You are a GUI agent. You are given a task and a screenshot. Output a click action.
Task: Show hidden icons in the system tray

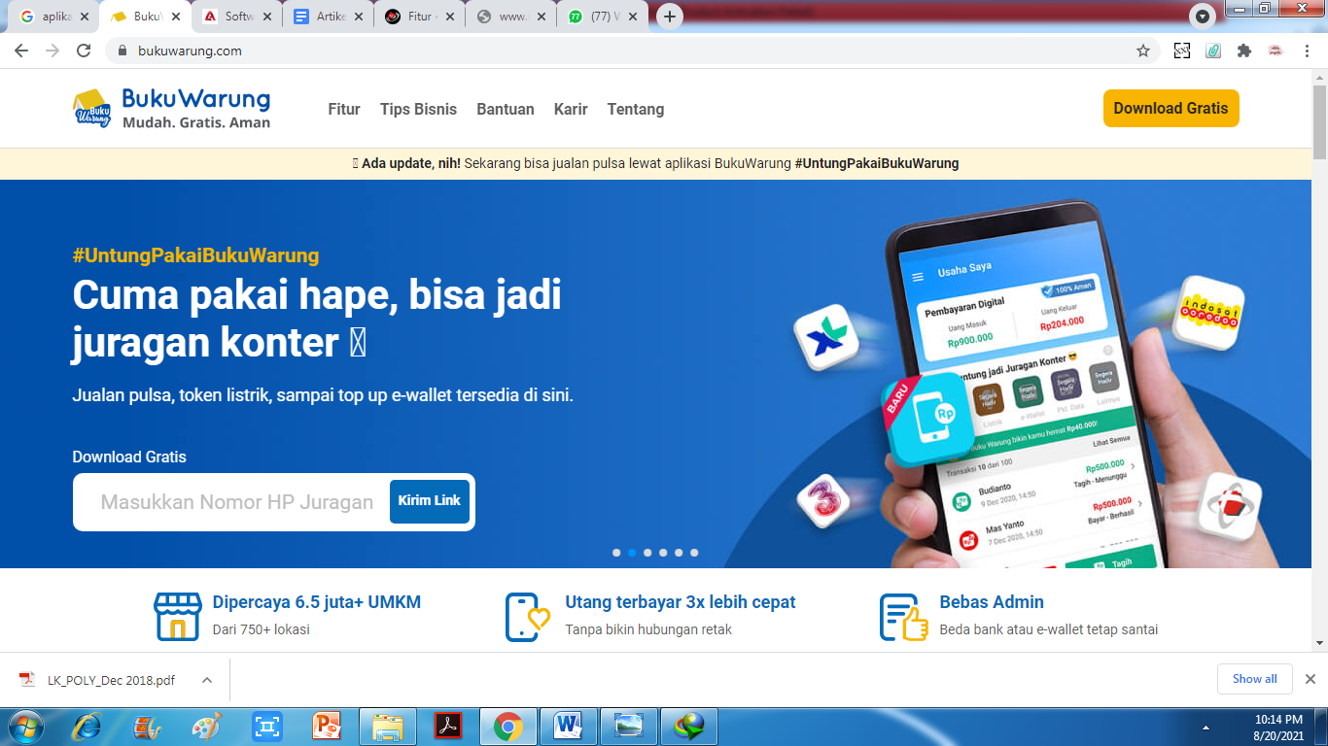(1206, 728)
